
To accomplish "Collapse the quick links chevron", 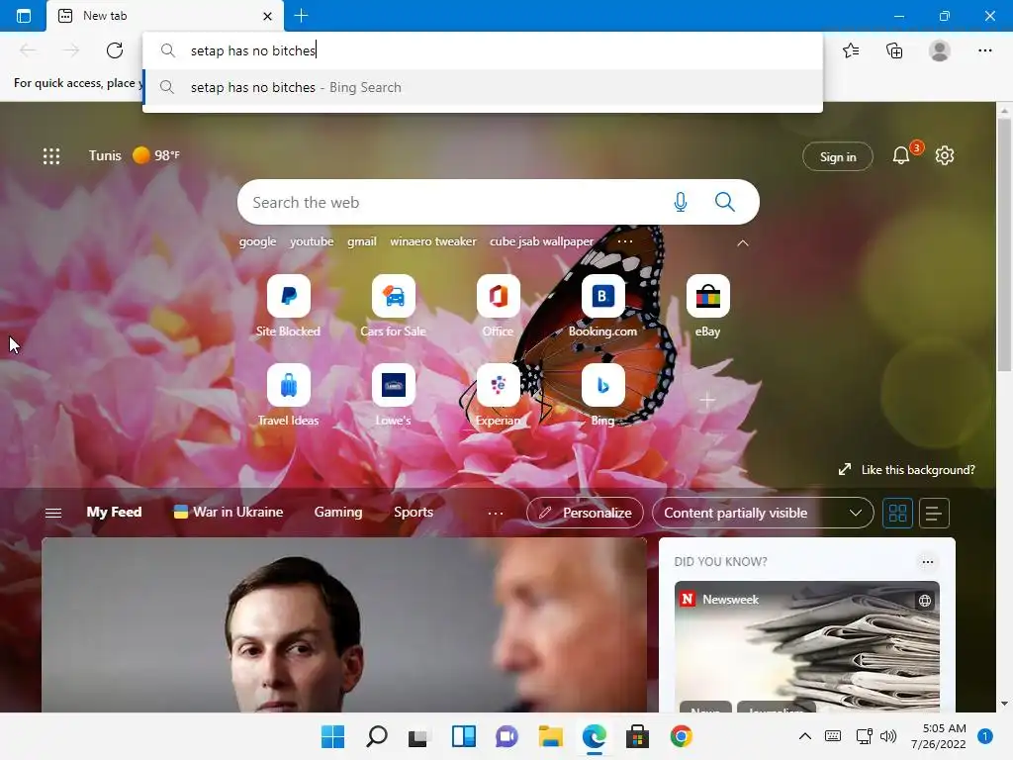I will [x=743, y=243].
